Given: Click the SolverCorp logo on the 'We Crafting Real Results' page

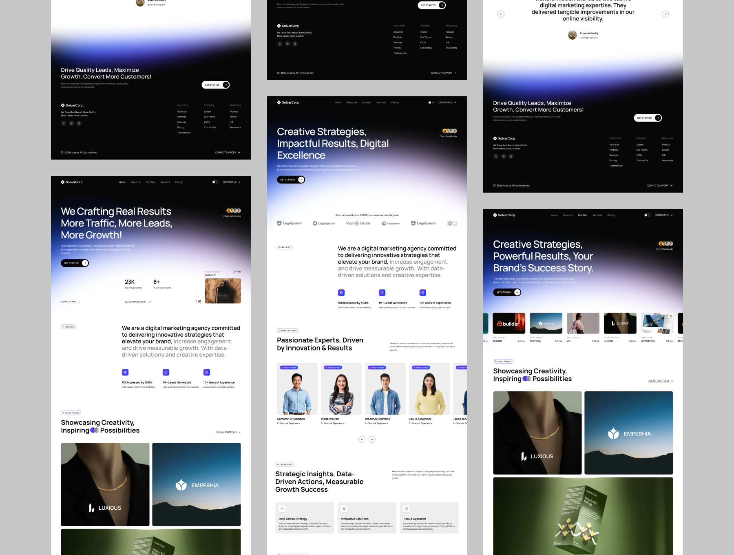Looking at the screenshot, I should pos(72,182).
